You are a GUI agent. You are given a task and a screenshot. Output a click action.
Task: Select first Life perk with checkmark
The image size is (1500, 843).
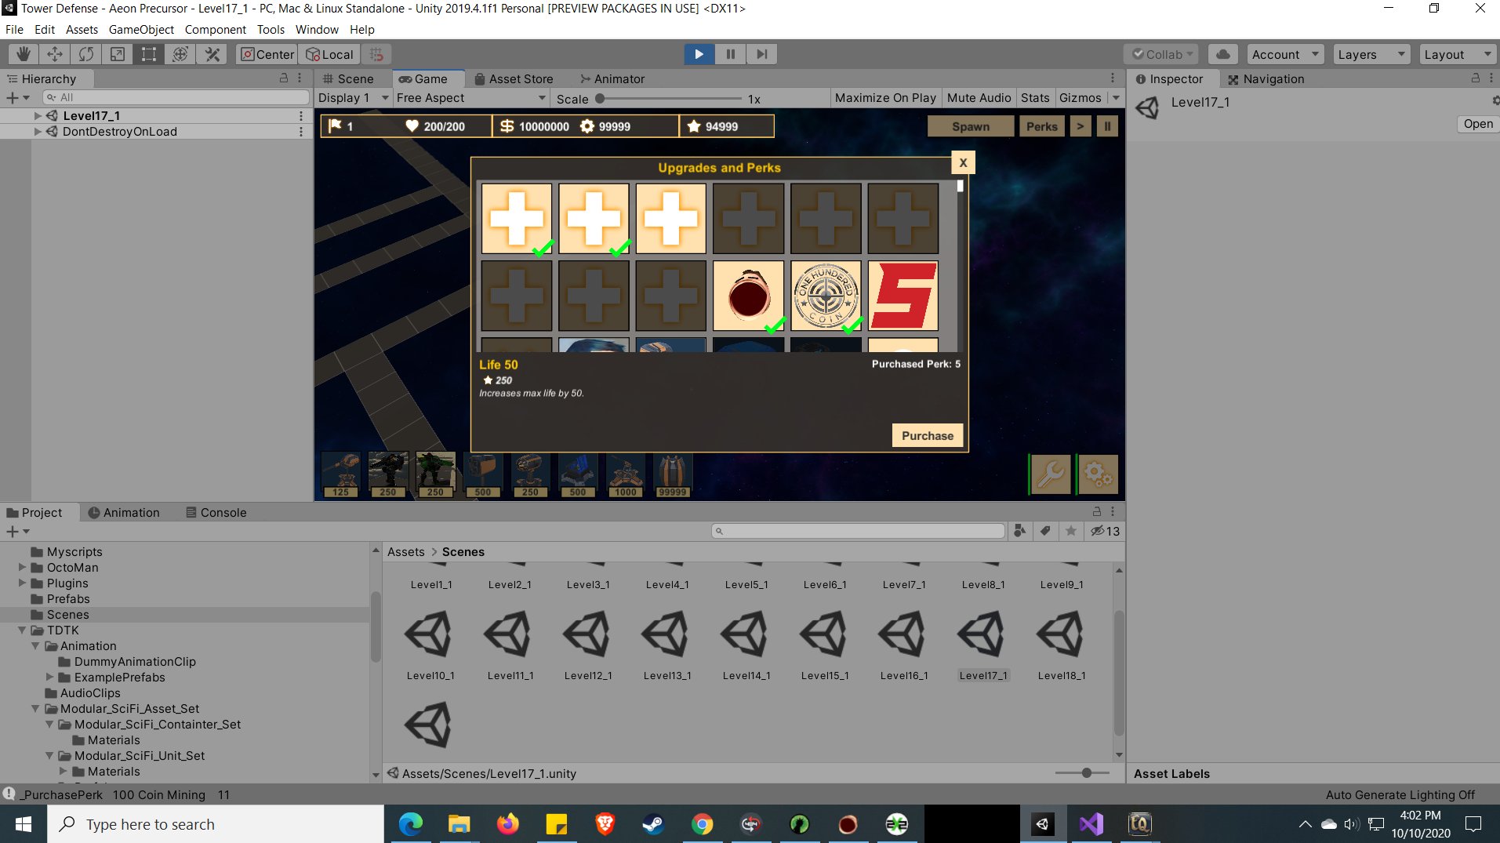(x=517, y=219)
